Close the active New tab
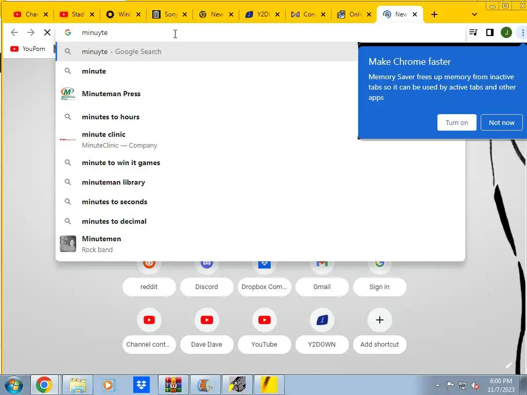Screen dimensions: 527x395 coord(415,14)
